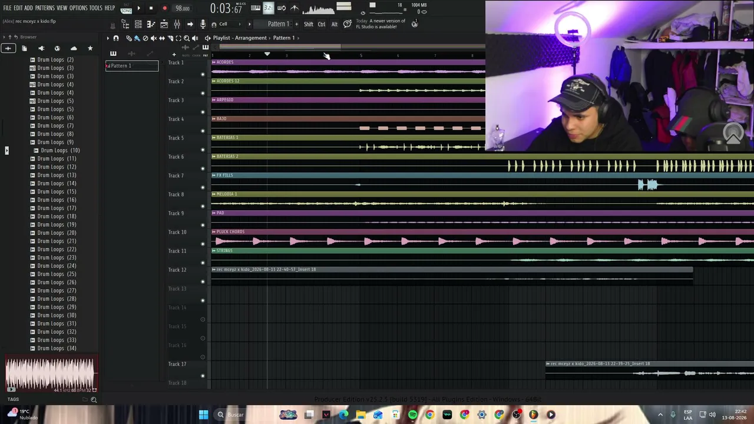
Task: Click the browser starred favorites icon
Action: click(90, 48)
